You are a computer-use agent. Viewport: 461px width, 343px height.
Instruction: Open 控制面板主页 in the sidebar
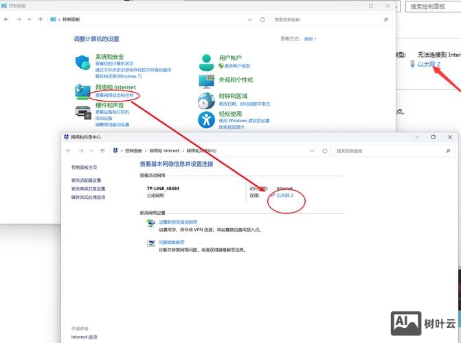click(x=84, y=167)
